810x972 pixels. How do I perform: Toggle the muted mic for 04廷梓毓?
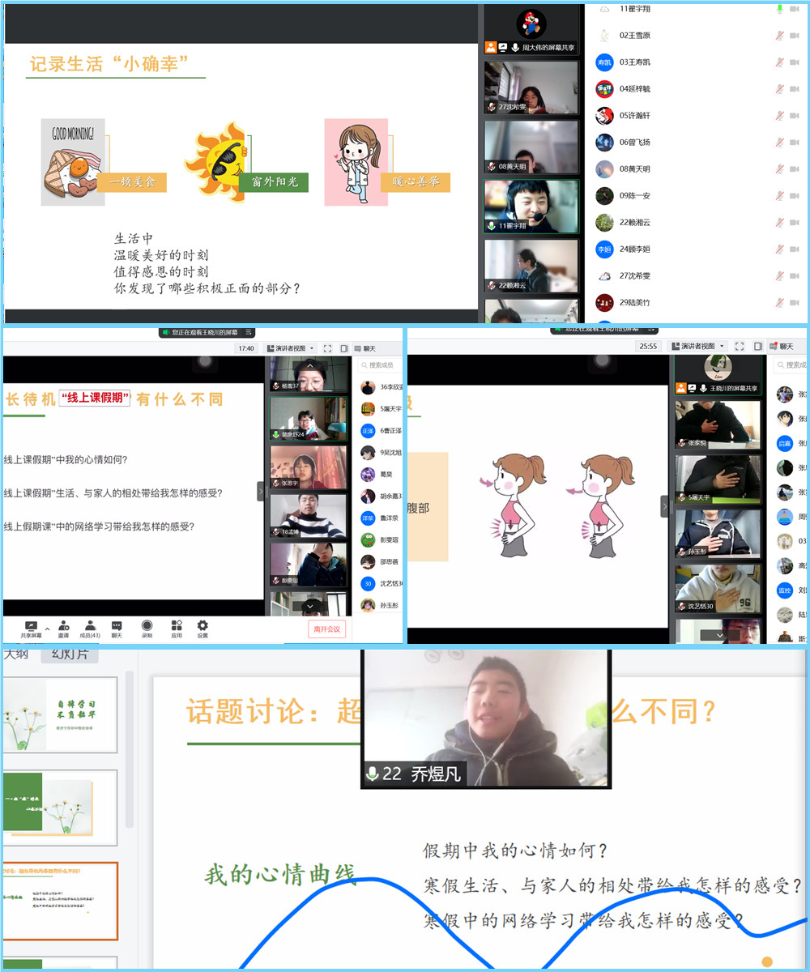point(779,89)
